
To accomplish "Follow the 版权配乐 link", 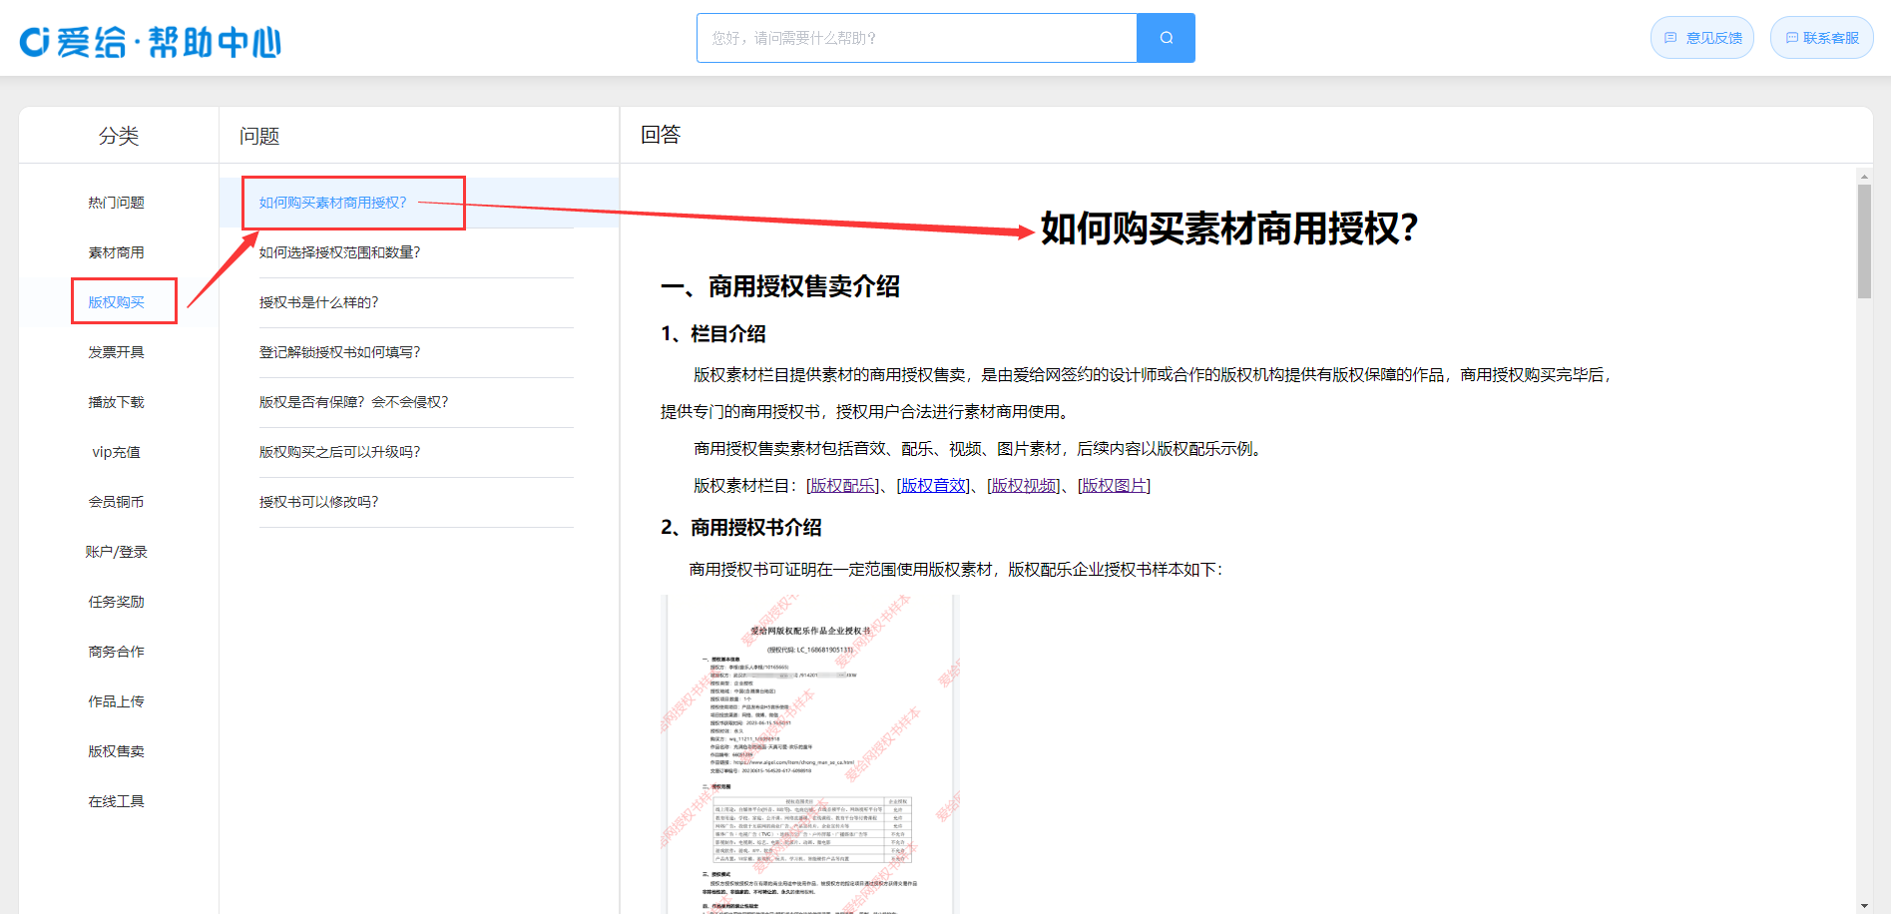I will [x=843, y=486].
